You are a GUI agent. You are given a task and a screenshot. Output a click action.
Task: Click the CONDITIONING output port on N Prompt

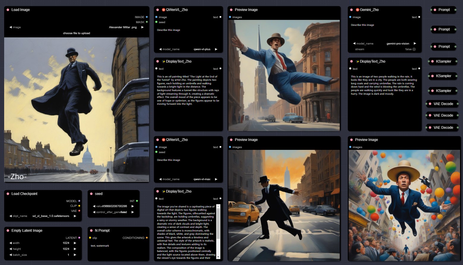[x=147, y=238]
